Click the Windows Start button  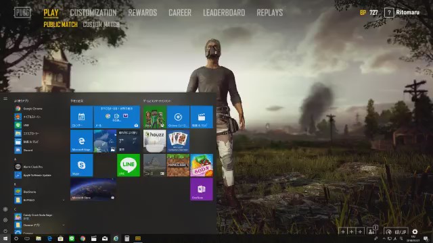point(5,238)
